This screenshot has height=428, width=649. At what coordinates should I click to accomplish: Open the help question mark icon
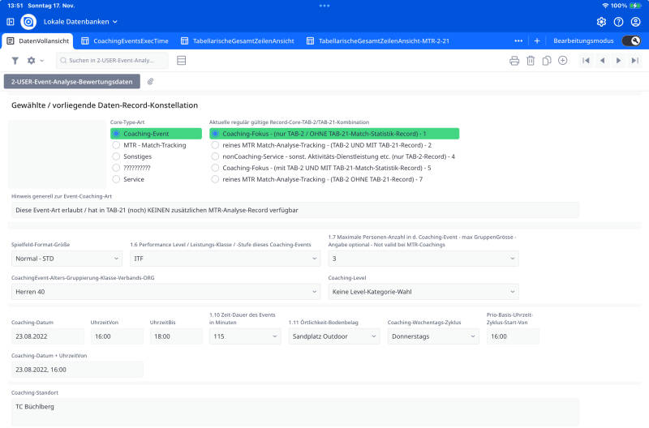click(618, 22)
